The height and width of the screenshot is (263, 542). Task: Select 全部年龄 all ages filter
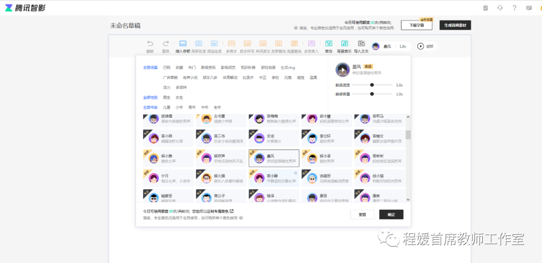point(151,107)
